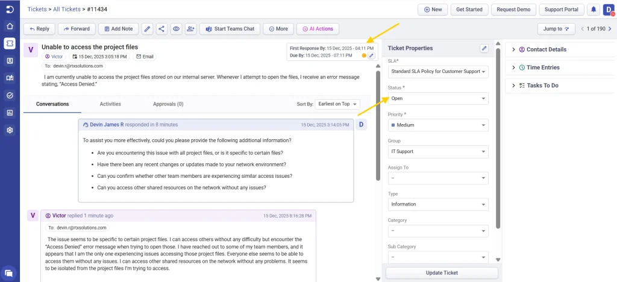
Task: Open the Assign To dropdown
Action: (x=438, y=178)
